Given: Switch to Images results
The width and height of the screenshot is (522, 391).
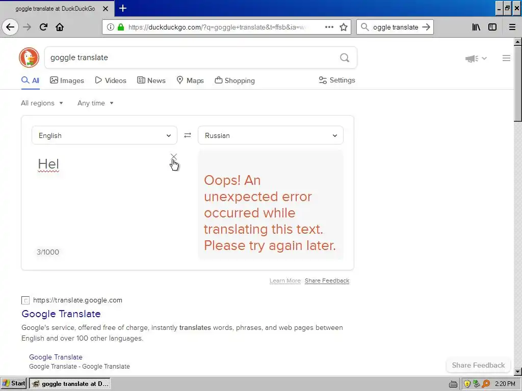Looking at the screenshot, I should tap(67, 80).
